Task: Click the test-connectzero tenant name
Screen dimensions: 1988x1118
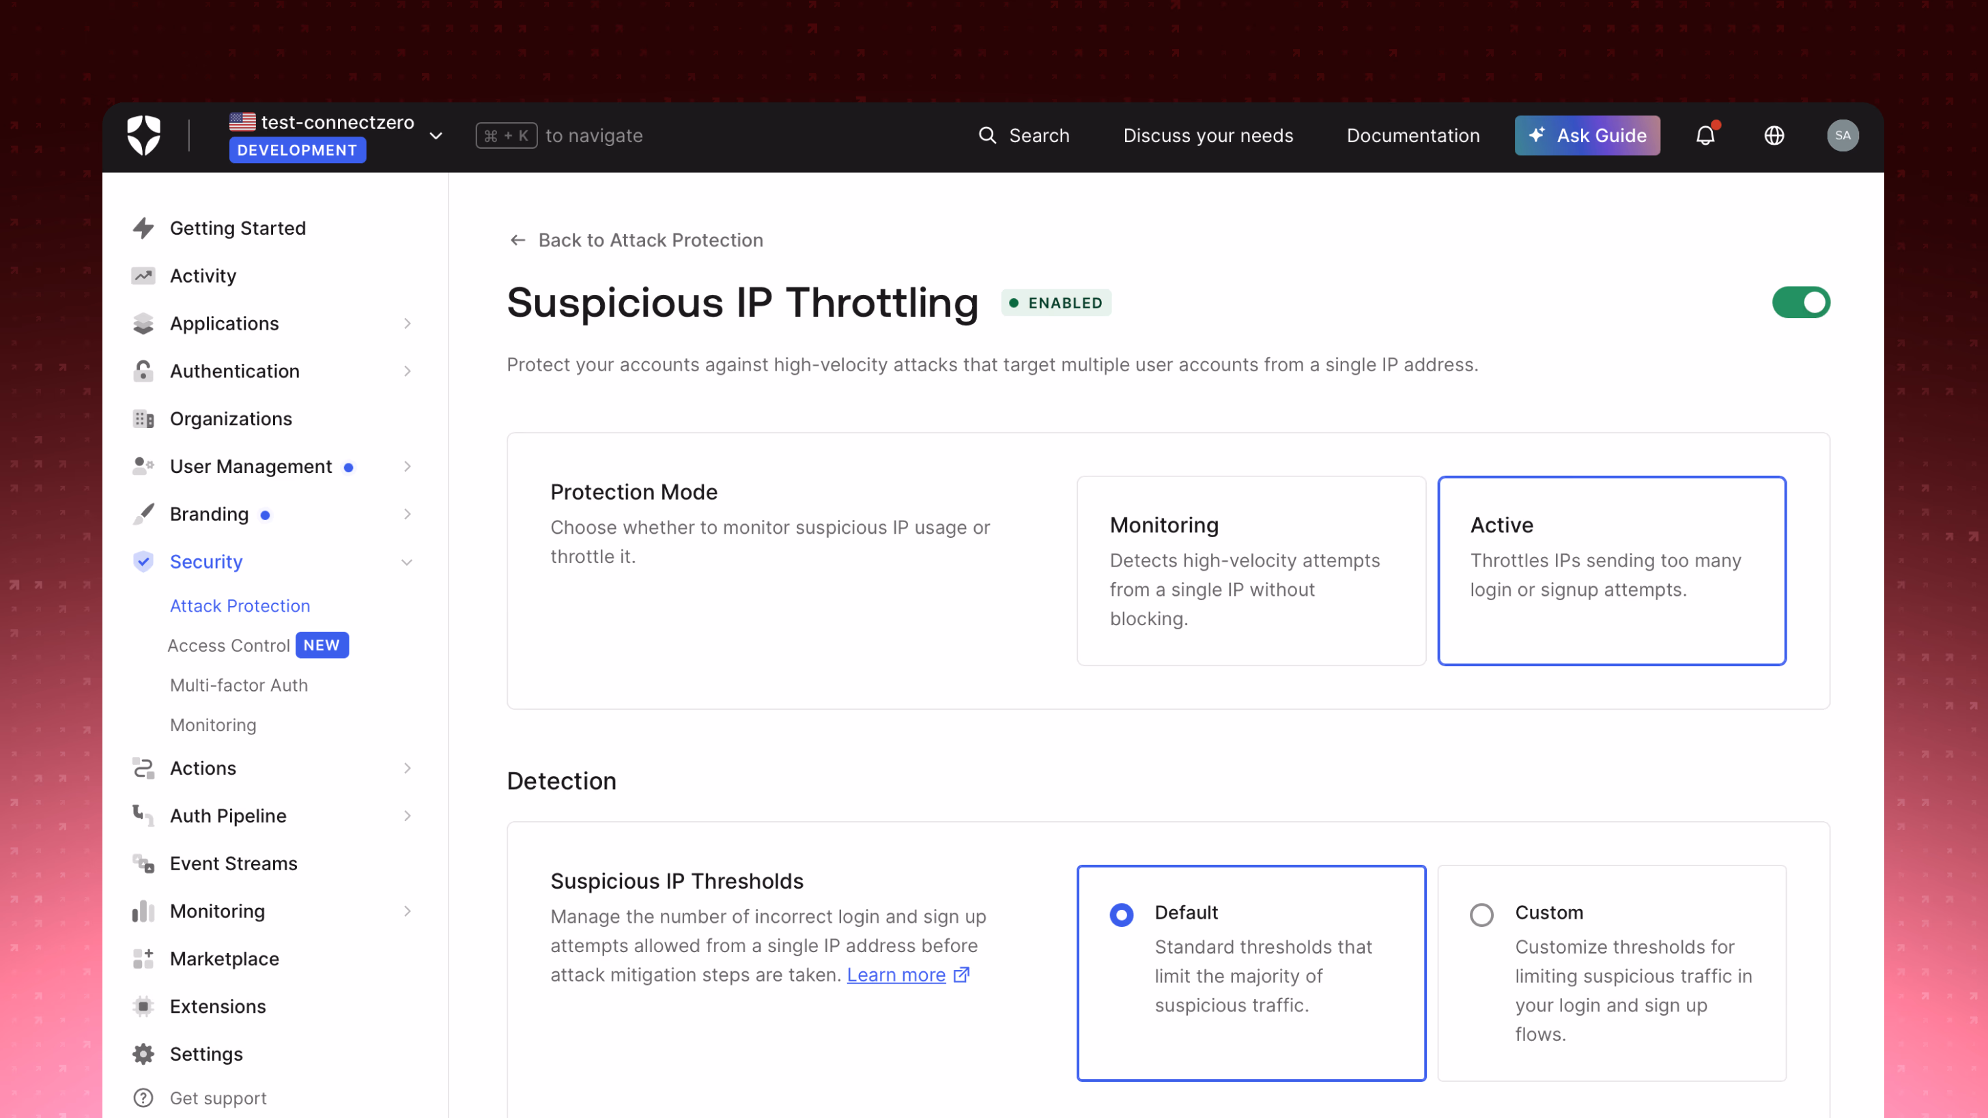Action: coord(337,123)
